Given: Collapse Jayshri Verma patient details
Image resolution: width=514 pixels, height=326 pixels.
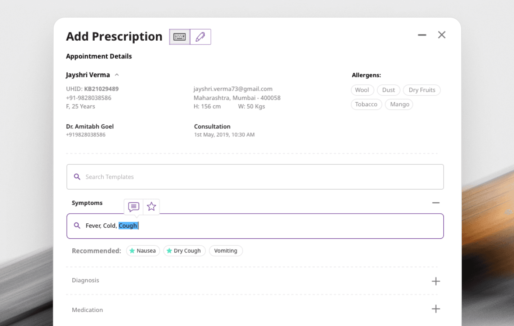Looking at the screenshot, I should [x=117, y=75].
